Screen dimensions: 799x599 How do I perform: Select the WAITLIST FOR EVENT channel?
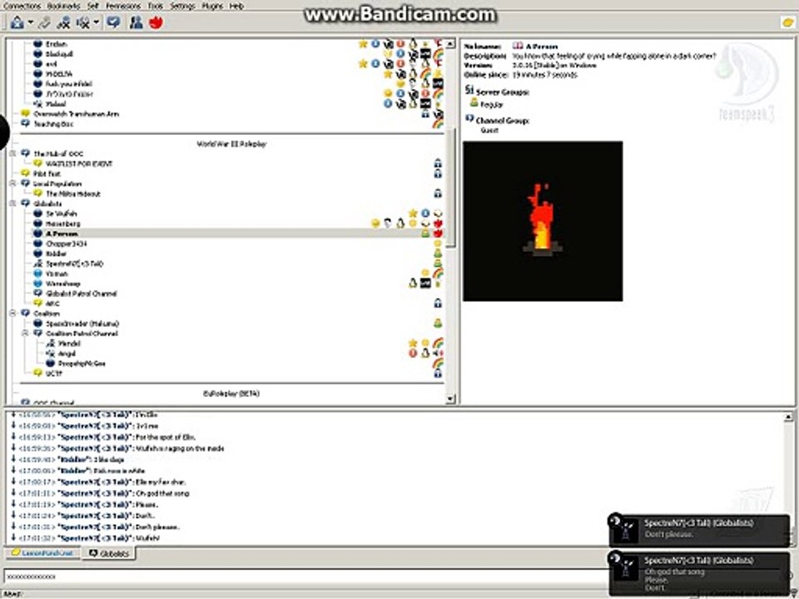point(79,164)
